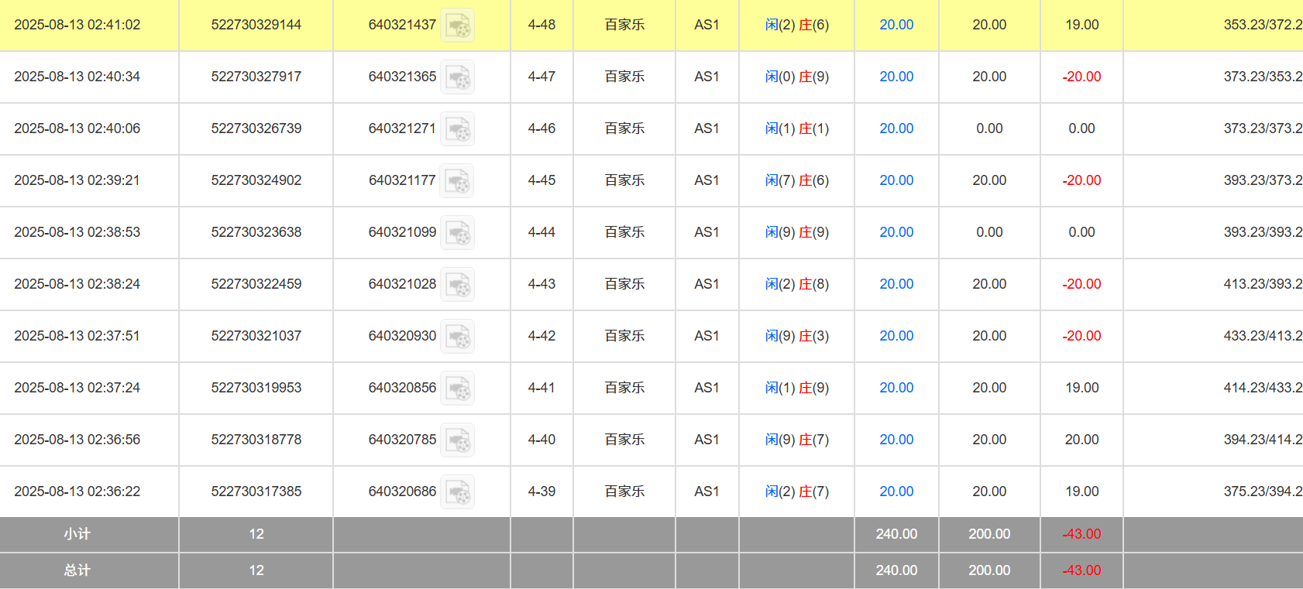Click replay icon next to 640321365
The image size is (1303, 589).
click(x=457, y=77)
